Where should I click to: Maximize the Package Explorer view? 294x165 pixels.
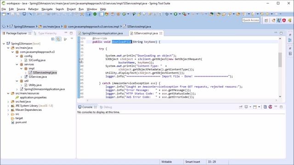(71, 33)
